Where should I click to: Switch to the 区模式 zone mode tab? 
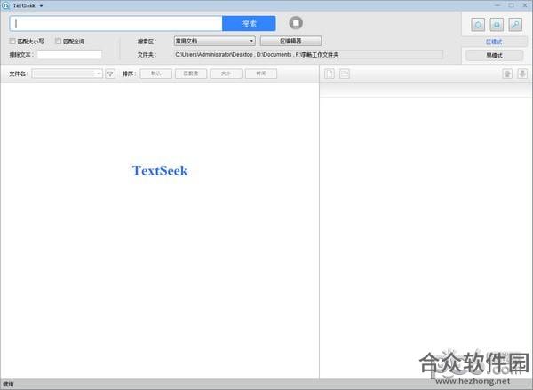pyautogui.click(x=494, y=42)
